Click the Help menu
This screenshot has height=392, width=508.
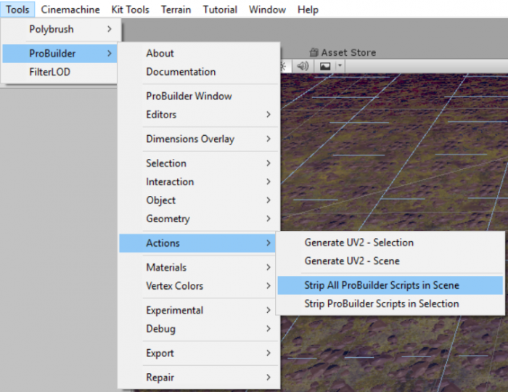click(x=308, y=9)
